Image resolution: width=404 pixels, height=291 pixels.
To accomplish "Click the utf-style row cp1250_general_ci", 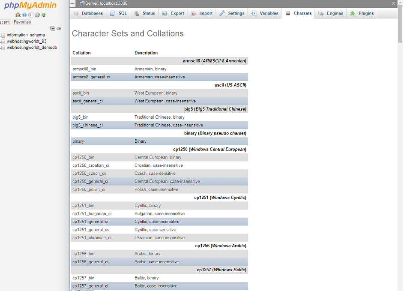I will [x=90, y=181].
